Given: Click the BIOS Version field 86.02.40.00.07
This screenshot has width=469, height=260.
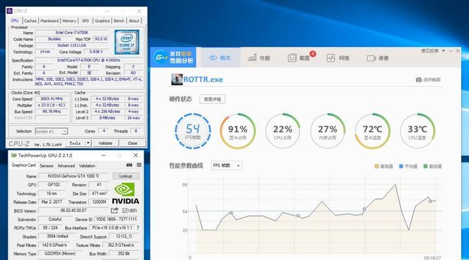Looking at the screenshot, I should click(x=73, y=211).
